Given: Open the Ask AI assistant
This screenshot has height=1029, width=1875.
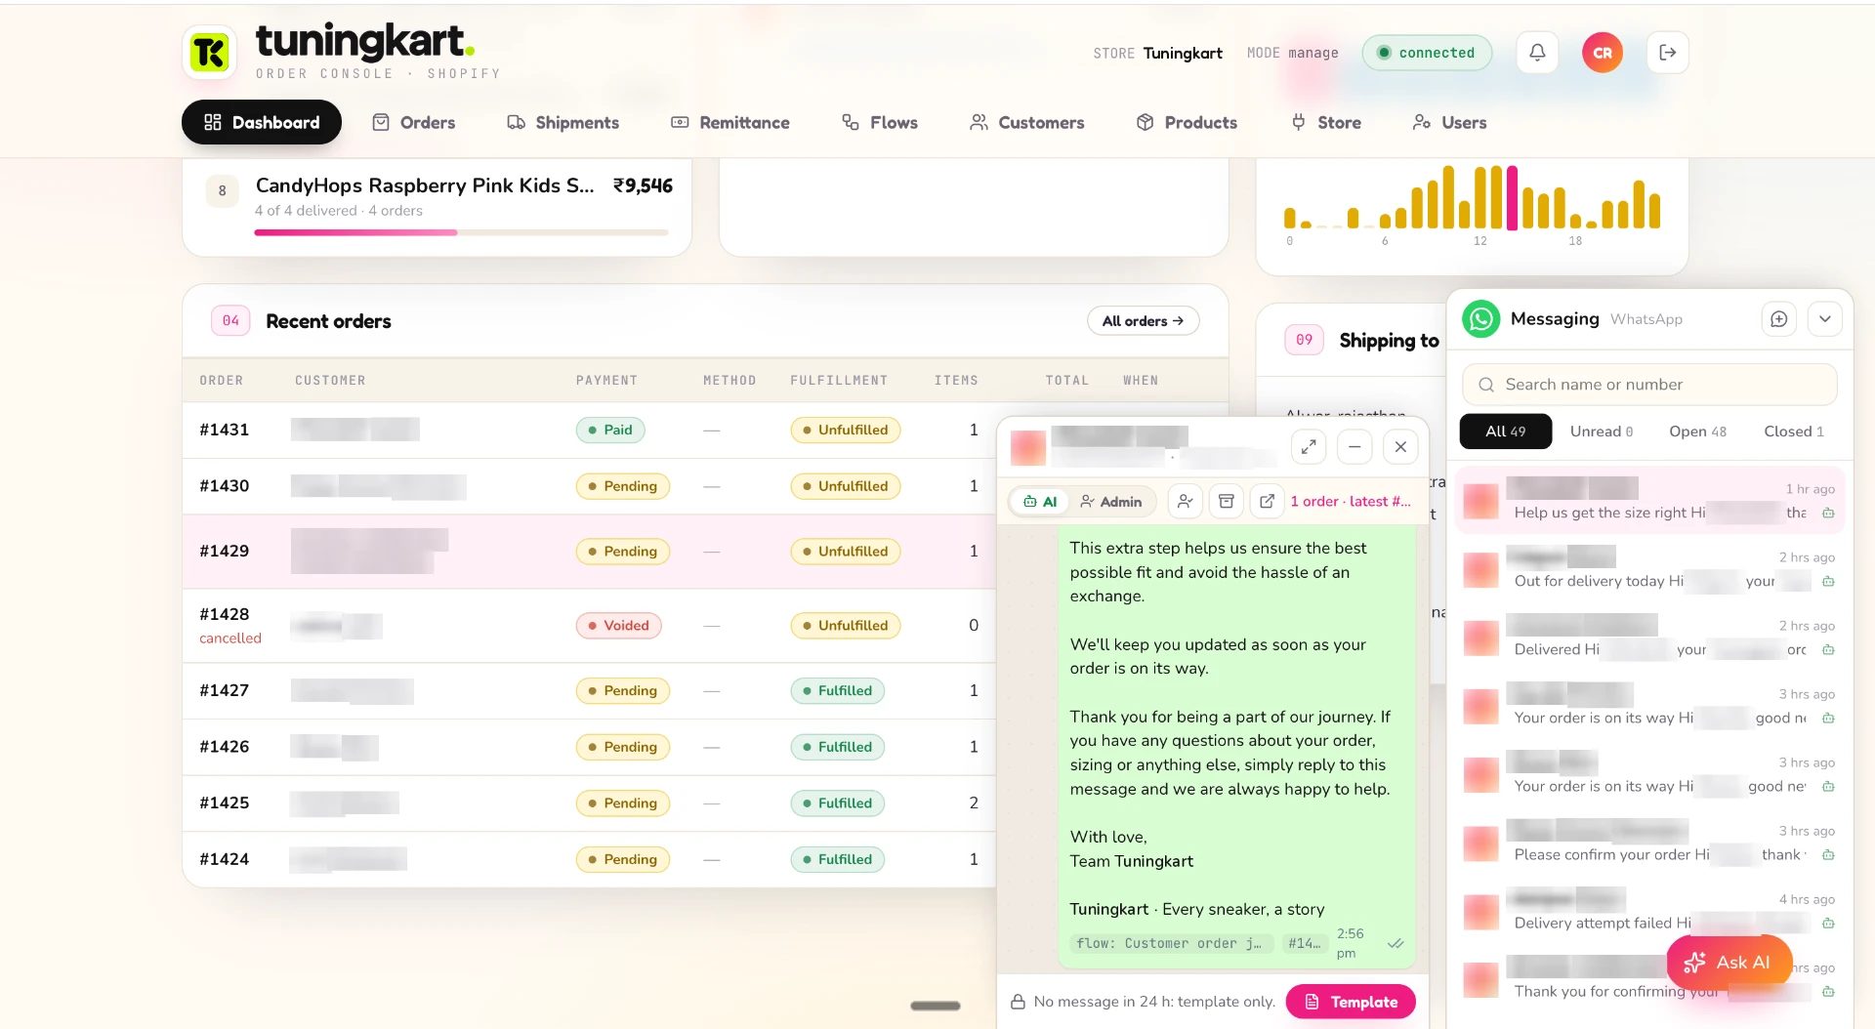Looking at the screenshot, I should 1729,963.
